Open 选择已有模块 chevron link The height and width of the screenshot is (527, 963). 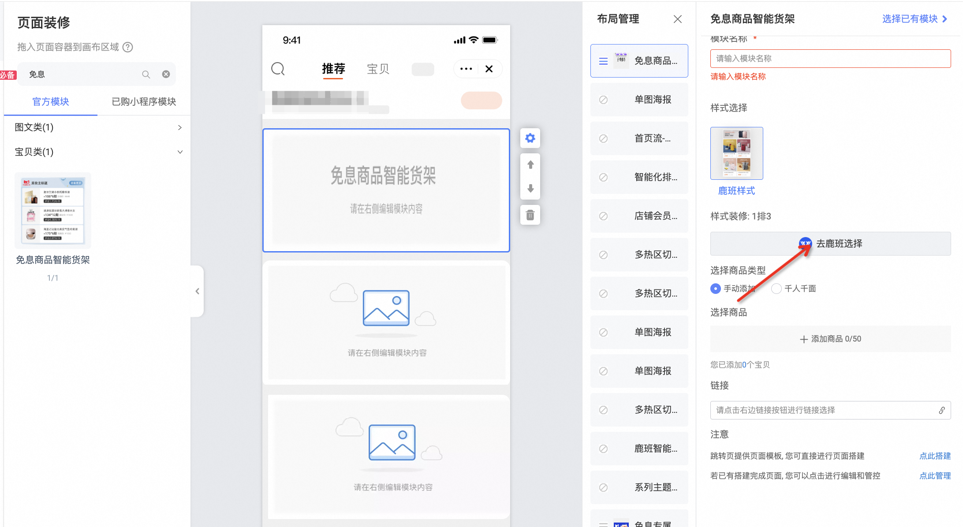[915, 19]
